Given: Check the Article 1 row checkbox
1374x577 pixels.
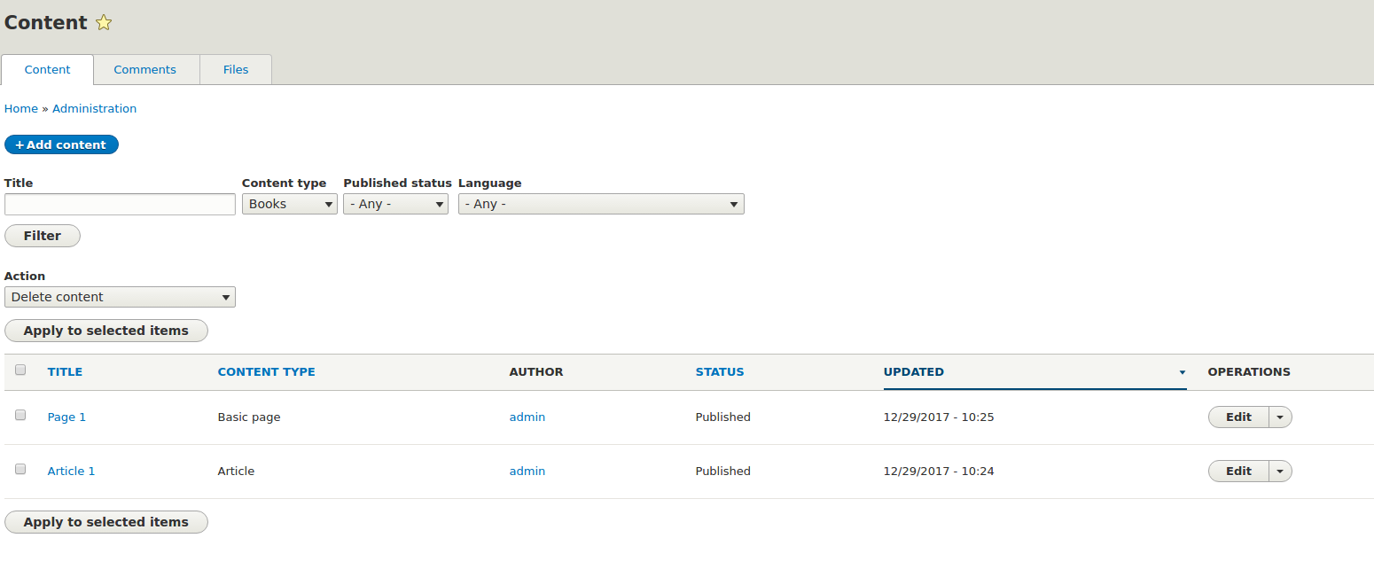Looking at the screenshot, I should pos(20,469).
